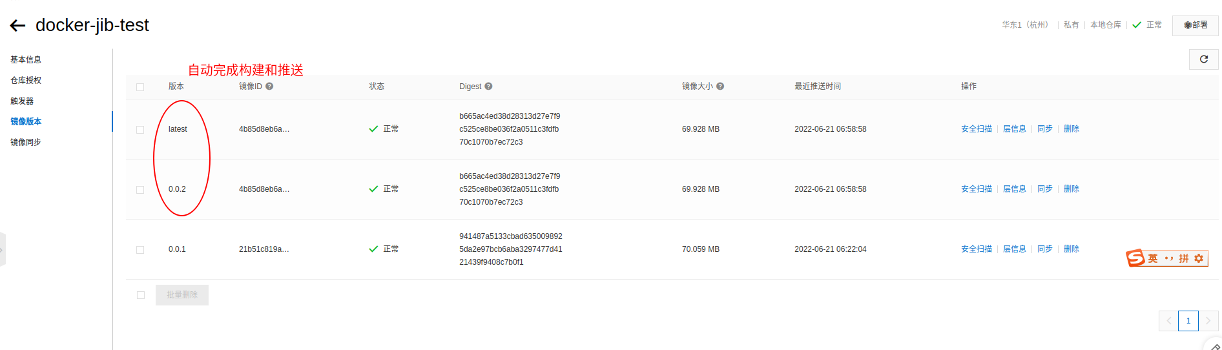This screenshot has width=1222, height=350.
Task: Toggle the select-all checkbox in header
Action: (x=140, y=87)
